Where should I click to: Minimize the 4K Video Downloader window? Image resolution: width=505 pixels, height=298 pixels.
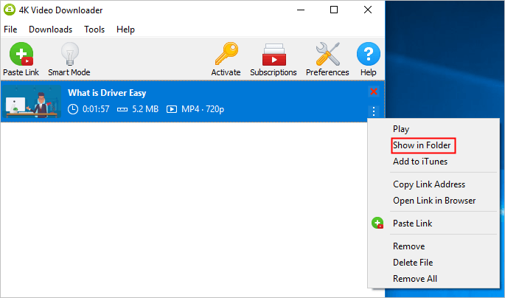point(301,10)
